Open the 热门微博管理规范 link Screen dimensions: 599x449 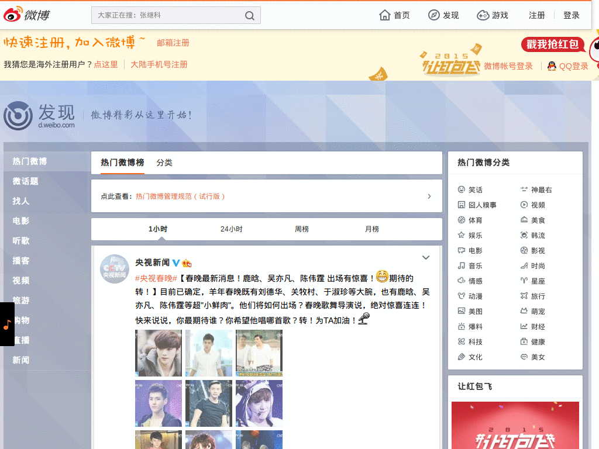pos(180,196)
